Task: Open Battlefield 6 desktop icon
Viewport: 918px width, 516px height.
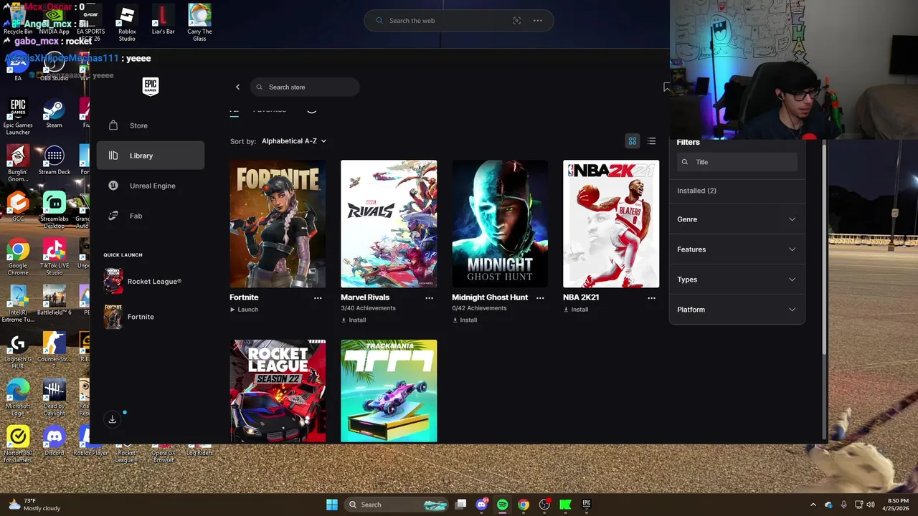Action: click(x=55, y=301)
